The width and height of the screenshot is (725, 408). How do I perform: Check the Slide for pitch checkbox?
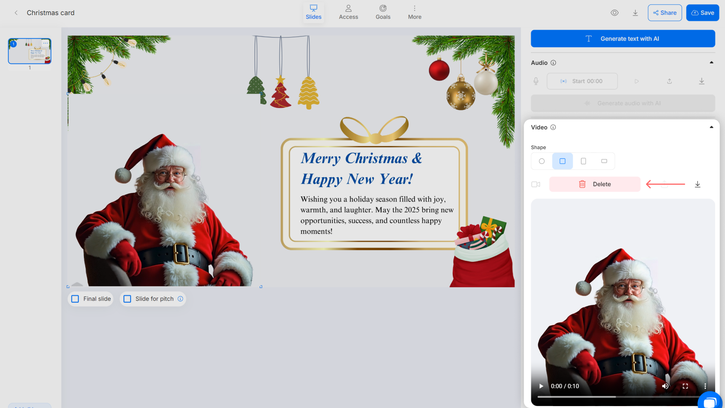(128, 299)
